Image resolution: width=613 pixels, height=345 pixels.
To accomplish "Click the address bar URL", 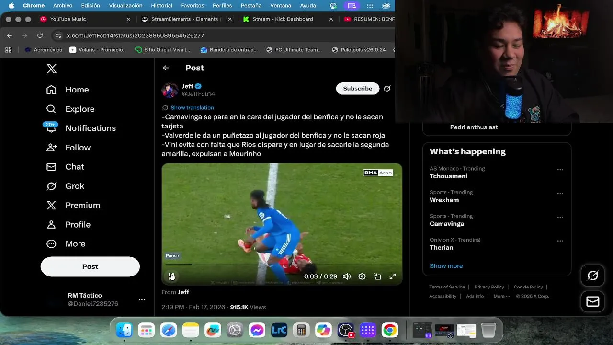I will pyautogui.click(x=136, y=36).
